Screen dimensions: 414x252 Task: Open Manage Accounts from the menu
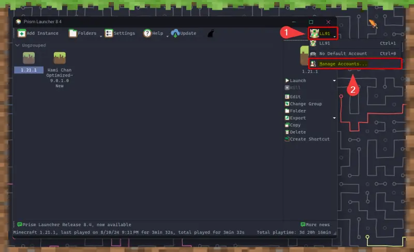pos(343,64)
